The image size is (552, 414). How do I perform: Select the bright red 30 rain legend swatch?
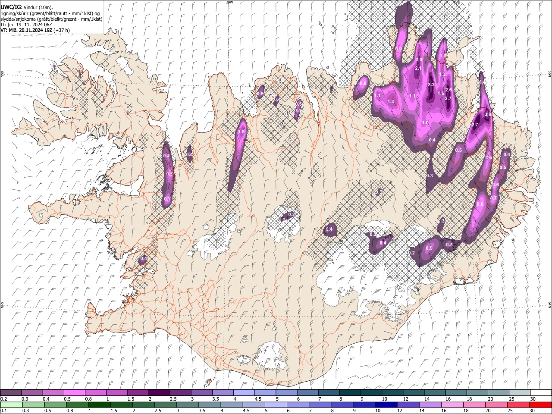point(540,405)
